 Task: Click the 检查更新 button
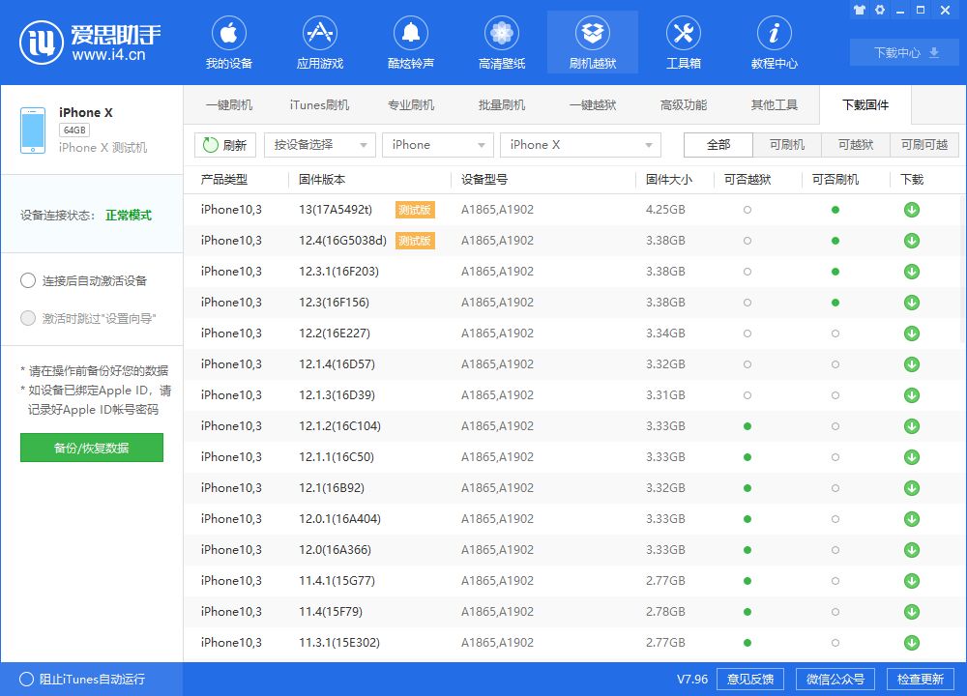pos(920,679)
